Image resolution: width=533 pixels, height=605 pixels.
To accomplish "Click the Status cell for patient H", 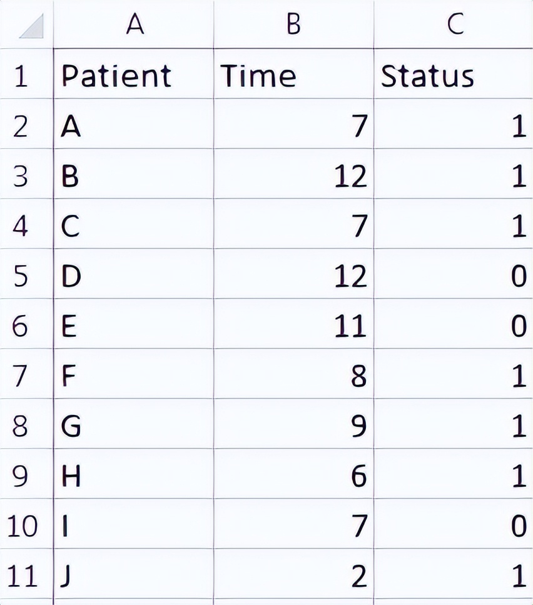I will tap(454, 476).
